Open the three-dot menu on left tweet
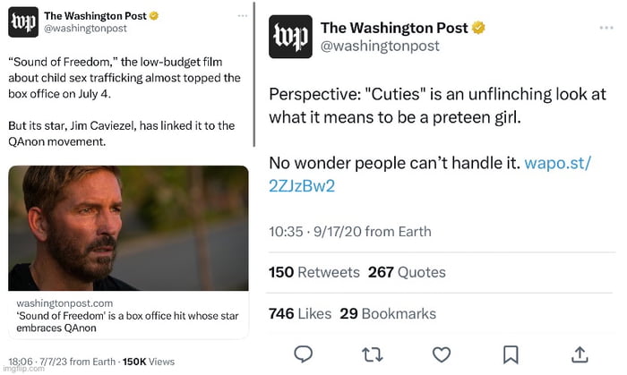 (x=243, y=16)
